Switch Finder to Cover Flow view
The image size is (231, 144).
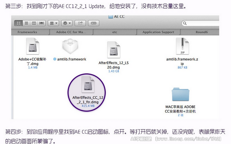42,23
